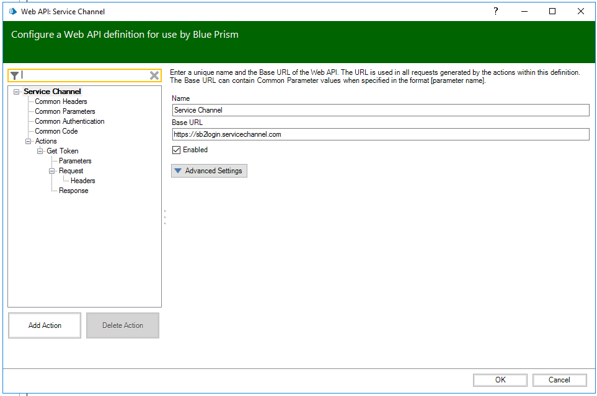The image size is (597, 396).
Task: Select Common Code tree item
Action: (x=56, y=131)
